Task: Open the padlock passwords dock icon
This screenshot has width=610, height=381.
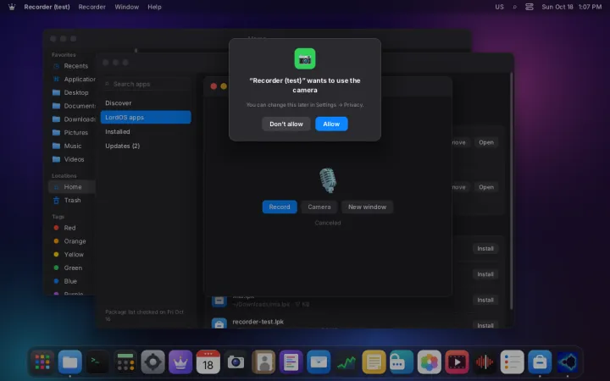Action: (x=402, y=362)
